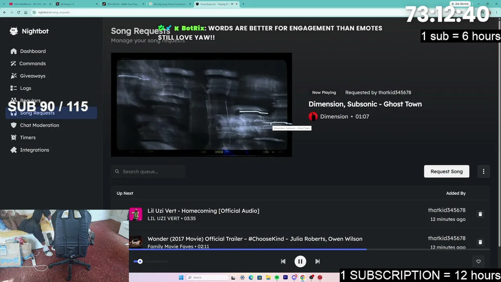The width and height of the screenshot is (501, 282).
Task: Favorite the current song with heart icon
Action: pos(478,262)
